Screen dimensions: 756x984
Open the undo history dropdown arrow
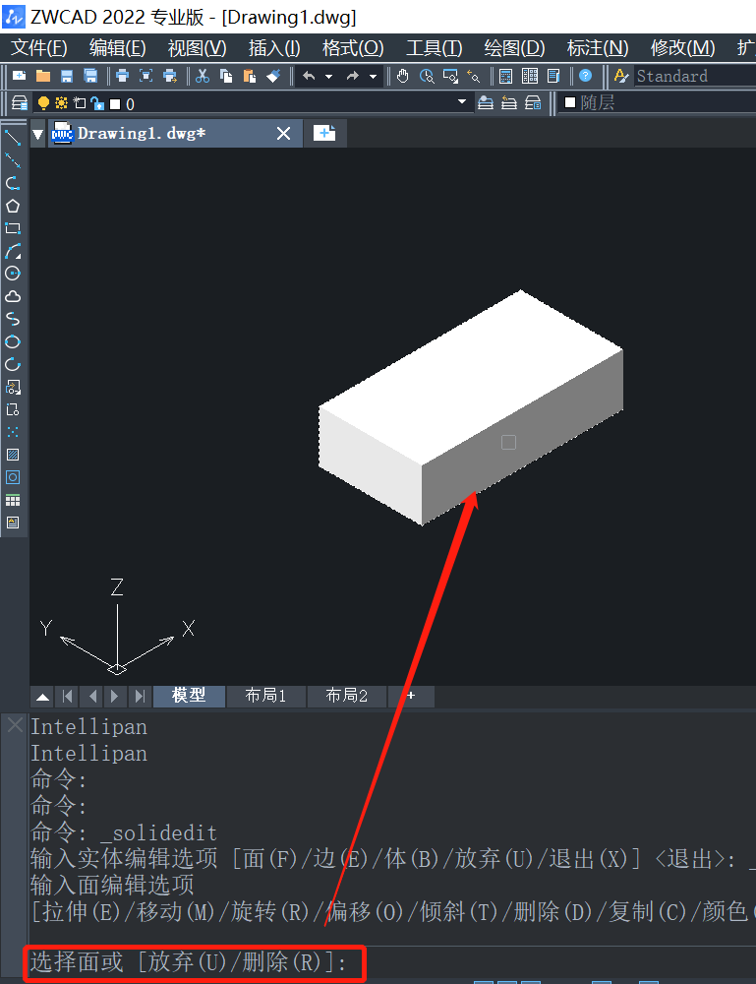pos(328,76)
